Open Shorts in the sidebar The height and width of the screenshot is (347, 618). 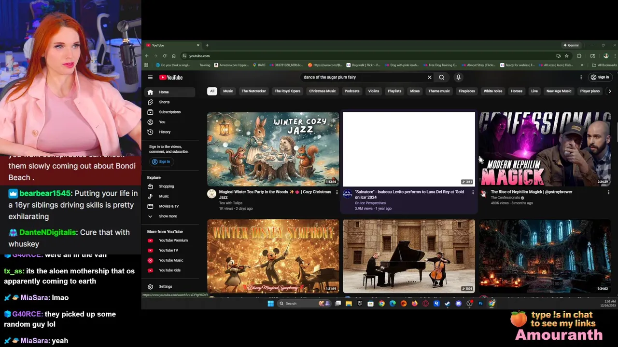pyautogui.click(x=169, y=102)
